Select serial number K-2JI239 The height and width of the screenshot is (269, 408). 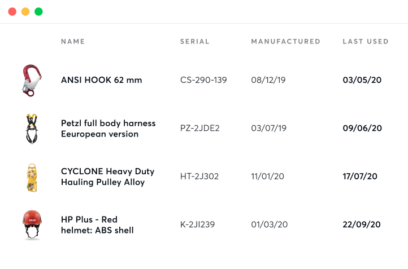click(198, 224)
